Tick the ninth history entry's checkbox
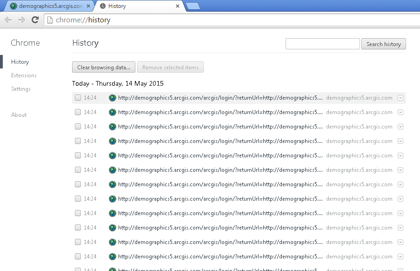Viewport: 420px width, 271px height. 78,213
